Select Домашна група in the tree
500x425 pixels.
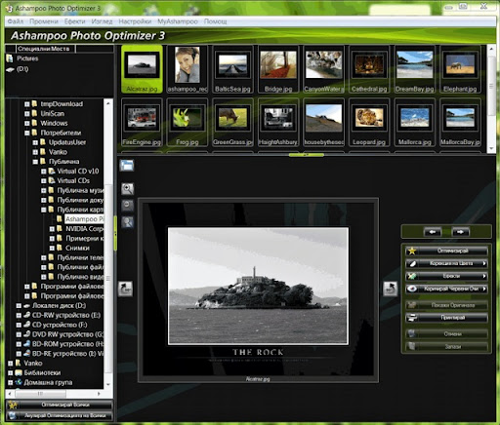click(x=48, y=382)
